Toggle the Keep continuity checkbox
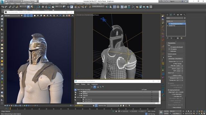The height and width of the screenshot is (115, 206). click(172, 107)
